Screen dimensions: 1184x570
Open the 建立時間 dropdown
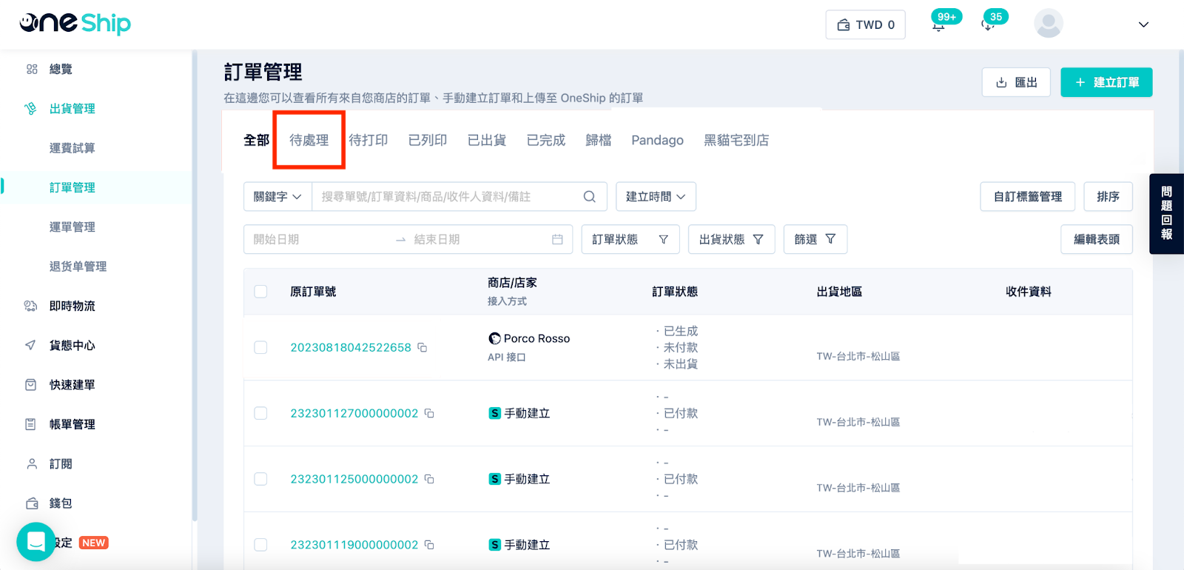tap(656, 196)
